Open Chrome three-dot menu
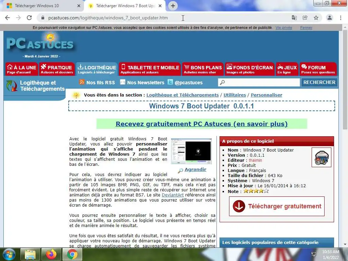The image size is (348, 261). [x=341, y=18]
